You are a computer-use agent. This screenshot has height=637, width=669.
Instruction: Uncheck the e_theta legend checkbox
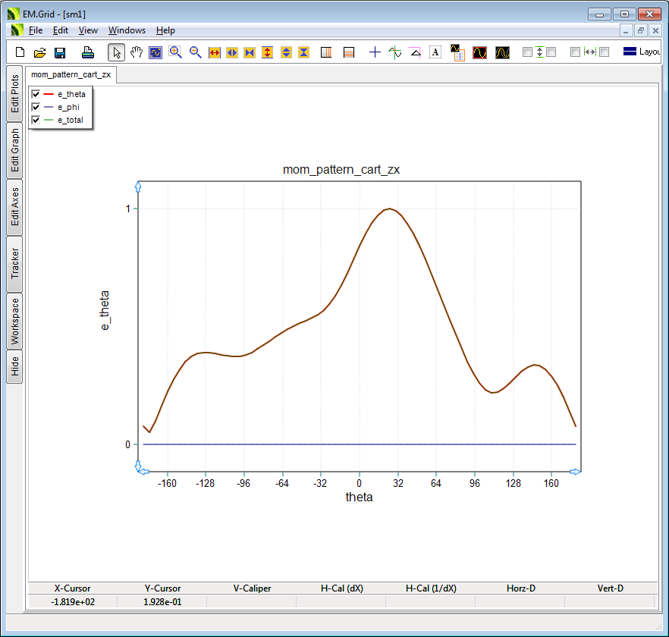[36, 94]
